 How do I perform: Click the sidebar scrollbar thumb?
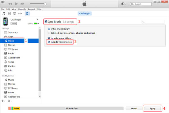click(x=40, y=60)
